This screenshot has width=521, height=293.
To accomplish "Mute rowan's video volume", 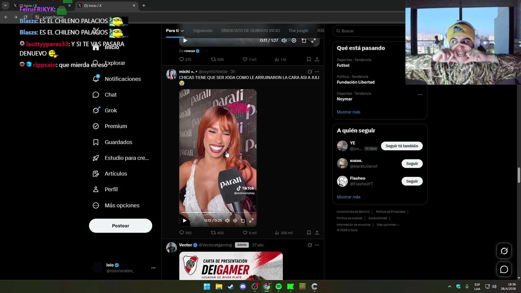I will click(284, 40).
